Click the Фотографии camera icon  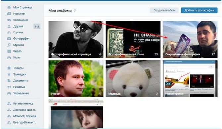tap(9, 39)
